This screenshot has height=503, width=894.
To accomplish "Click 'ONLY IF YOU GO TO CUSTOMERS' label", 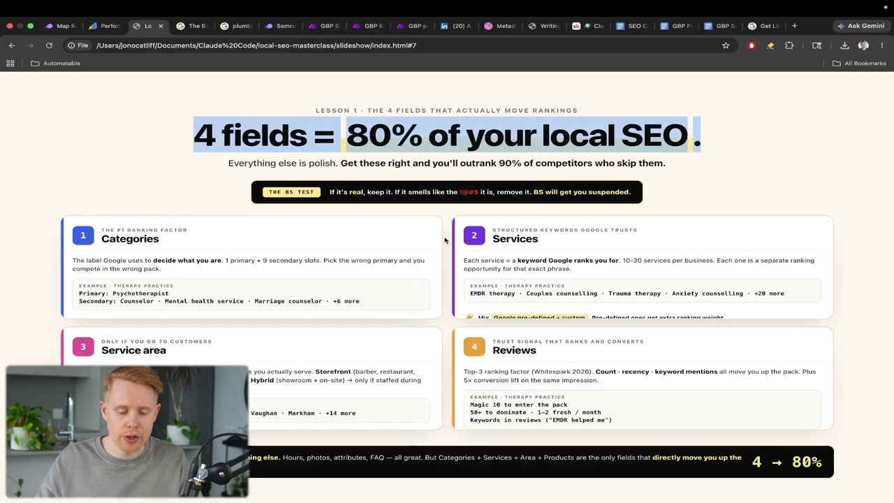I will 156,342.
